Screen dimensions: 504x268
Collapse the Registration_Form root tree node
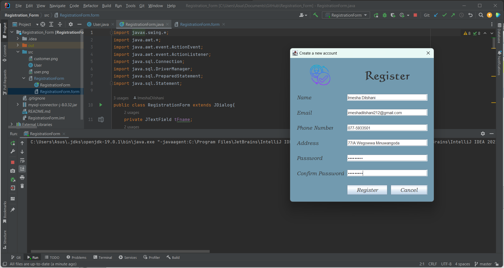(12, 32)
